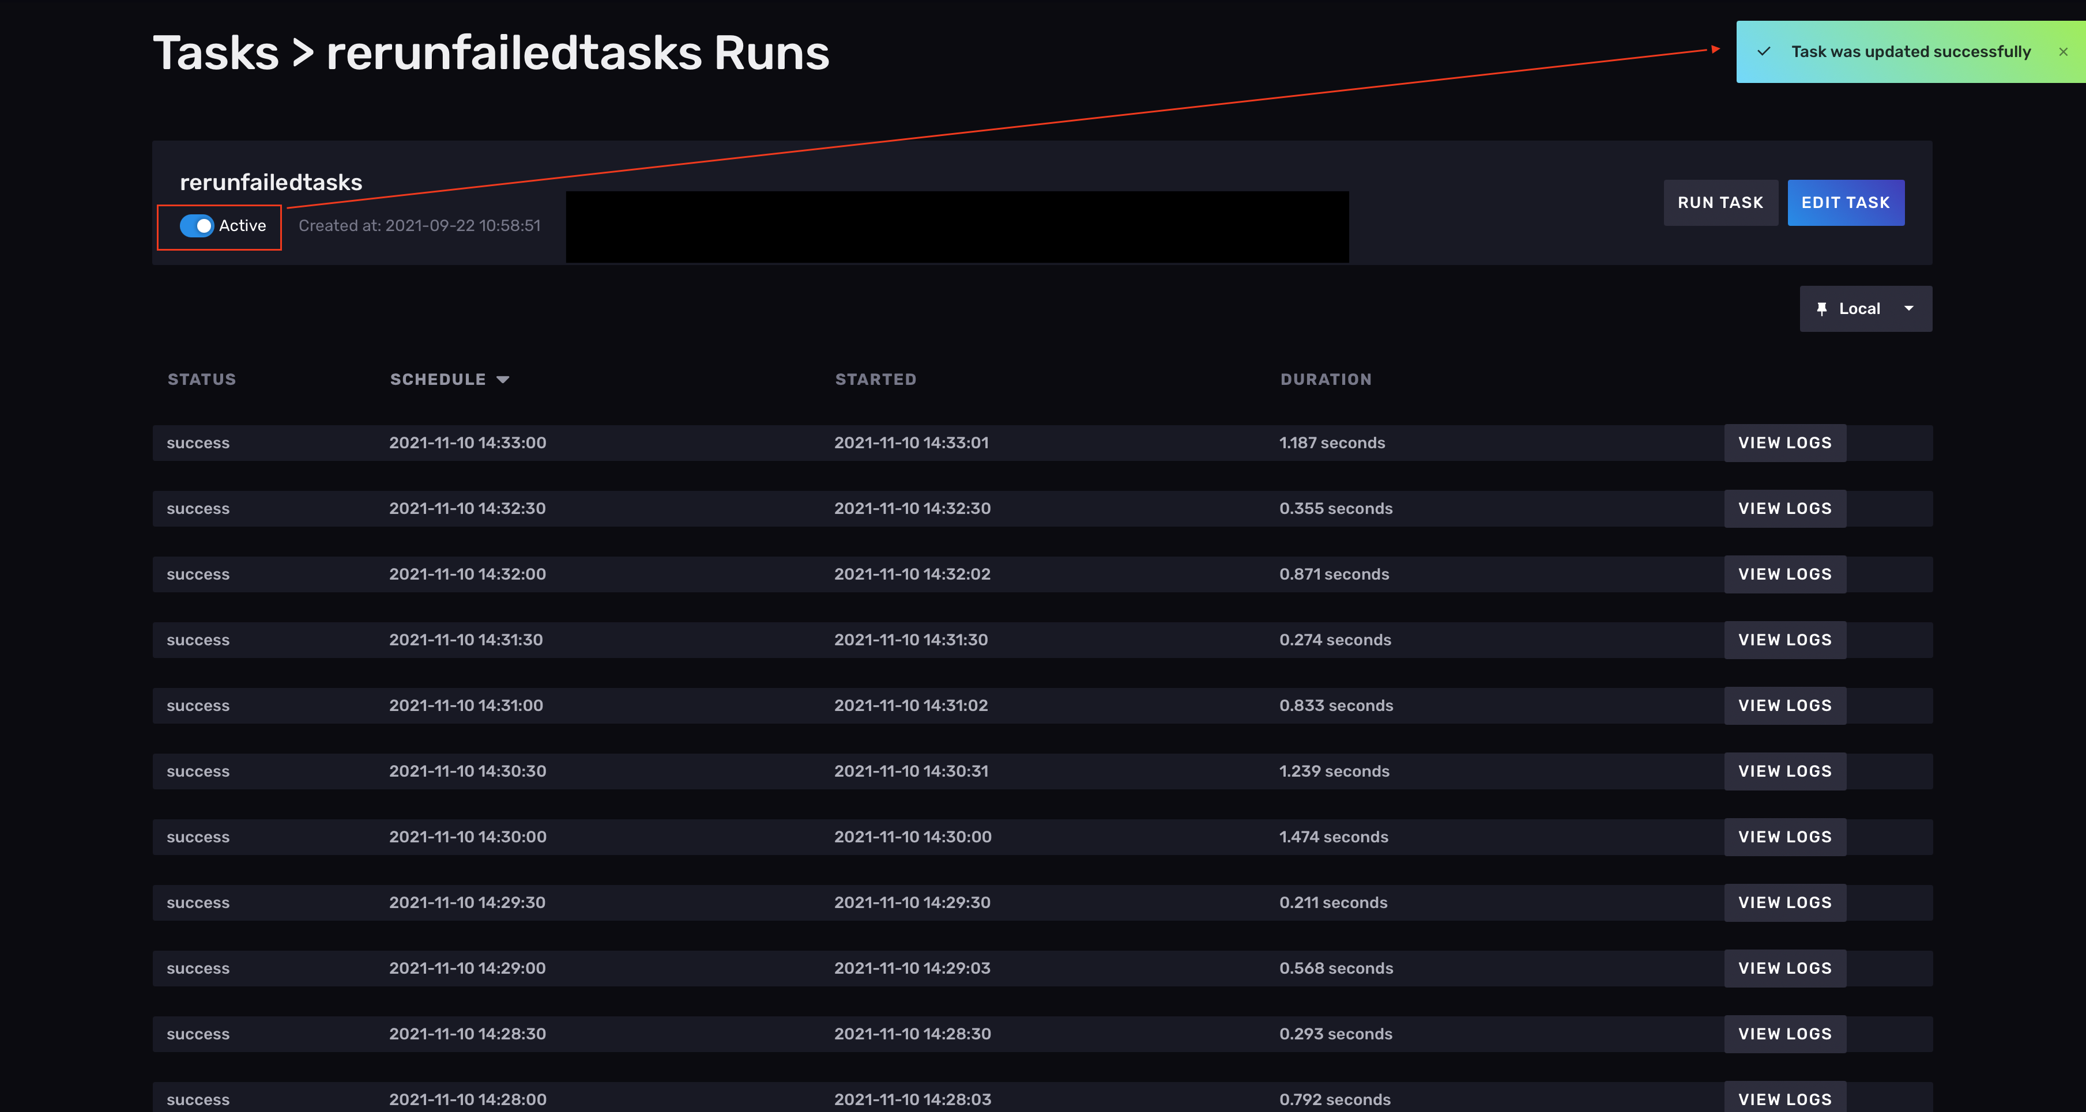Click the 0.871 seconds duration

pos(1334,574)
